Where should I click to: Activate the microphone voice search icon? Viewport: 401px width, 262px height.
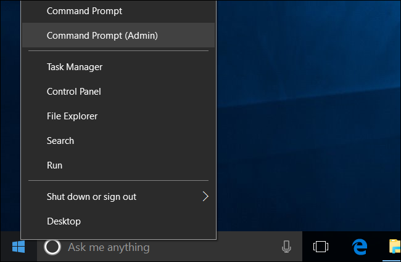click(286, 247)
